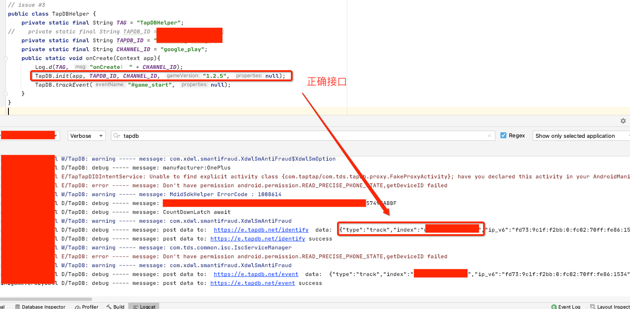This screenshot has height=309, width=630.
Task: Open the Build tool window
Action: pos(115,306)
